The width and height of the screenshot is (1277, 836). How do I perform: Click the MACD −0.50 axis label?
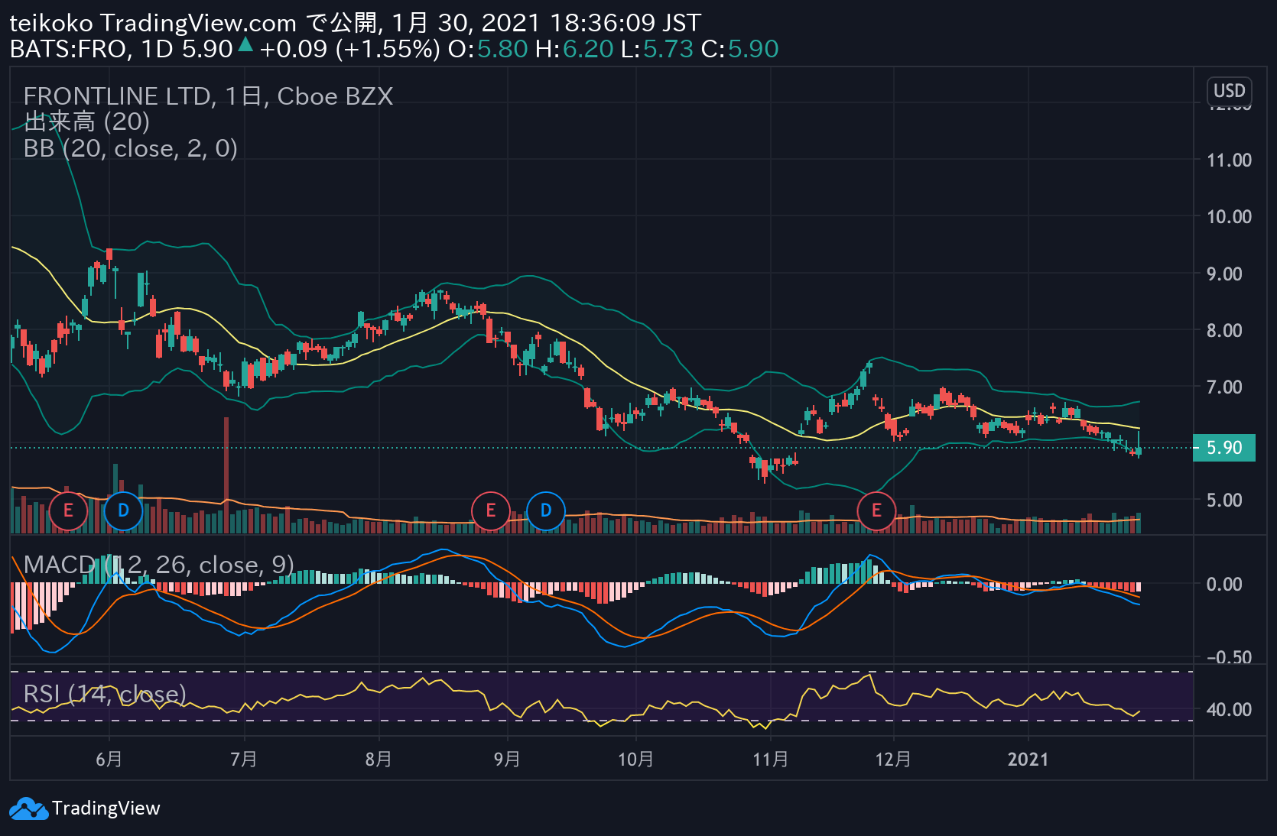click(x=1229, y=658)
